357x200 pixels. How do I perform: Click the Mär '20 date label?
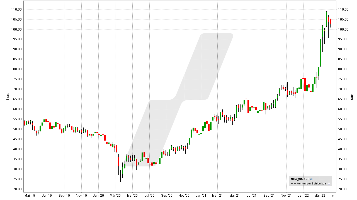tap(115, 196)
